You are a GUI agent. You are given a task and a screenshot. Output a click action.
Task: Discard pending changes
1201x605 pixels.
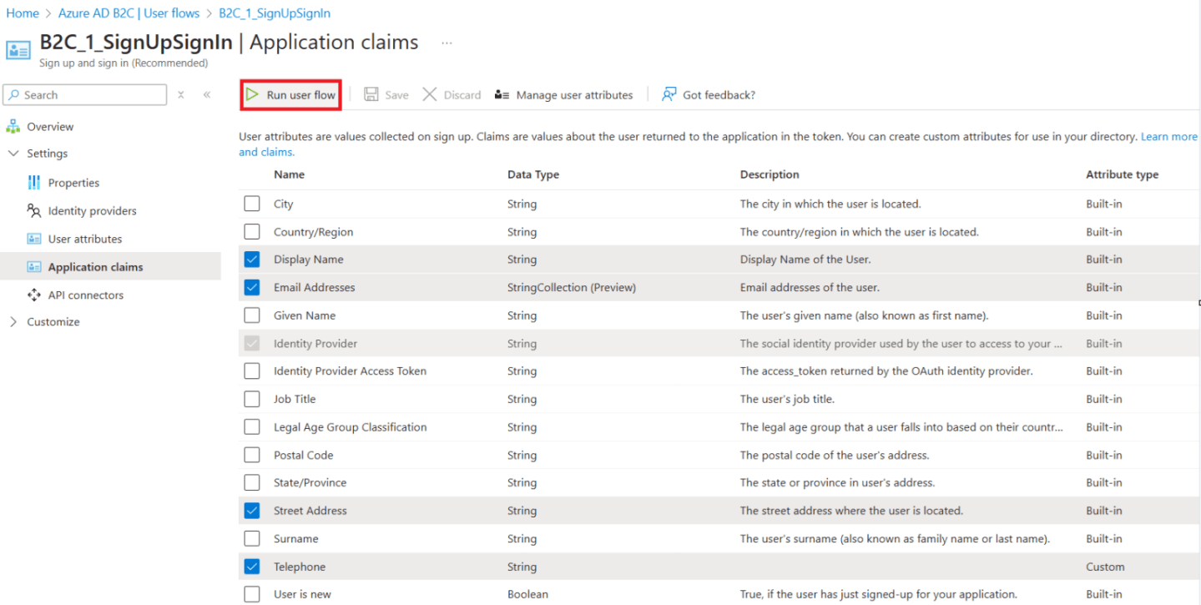pos(450,94)
